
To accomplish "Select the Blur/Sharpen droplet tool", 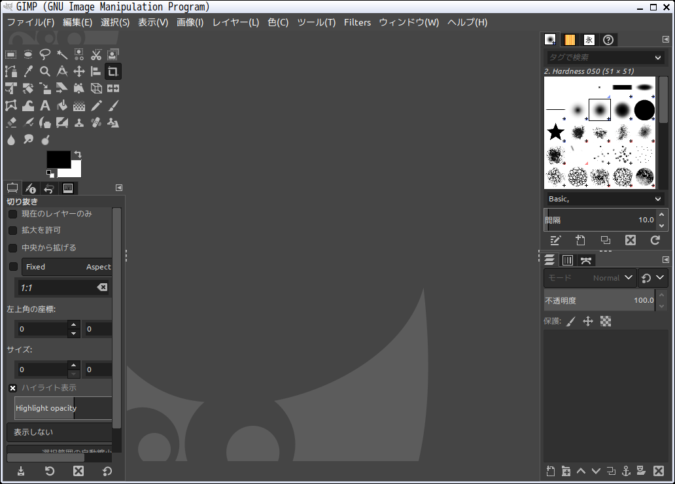I will point(10,139).
